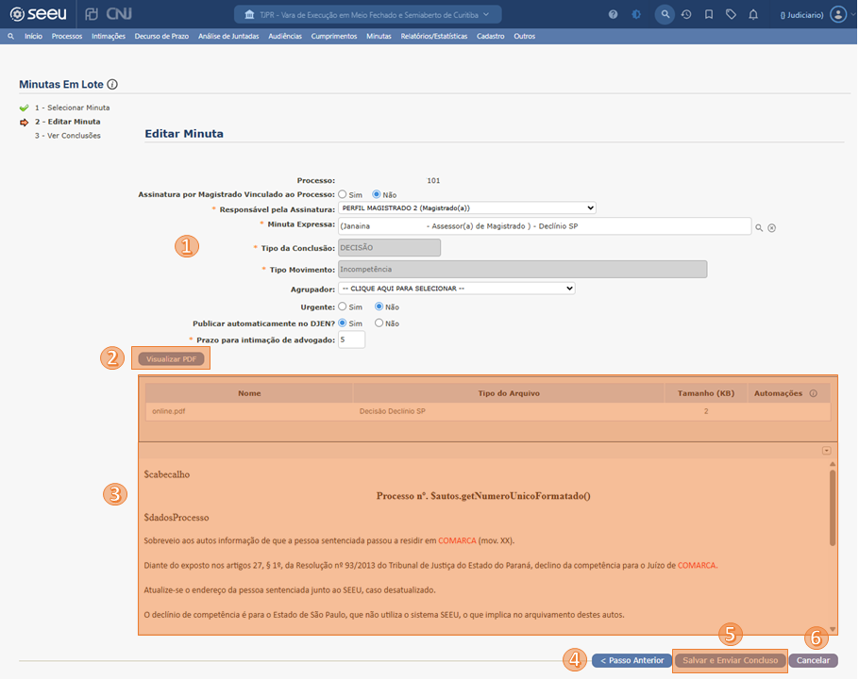Clear Minuta Expressa with the X icon

pyautogui.click(x=771, y=227)
